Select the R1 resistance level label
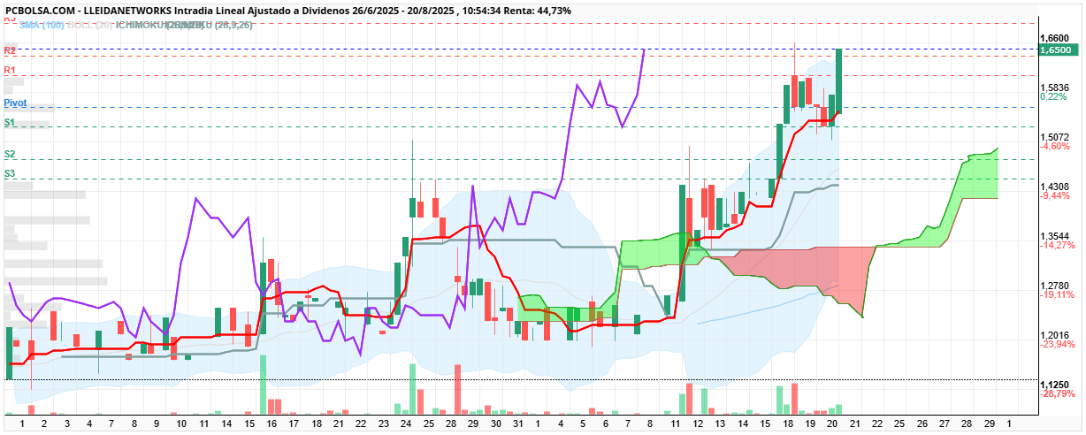 (10, 70)
